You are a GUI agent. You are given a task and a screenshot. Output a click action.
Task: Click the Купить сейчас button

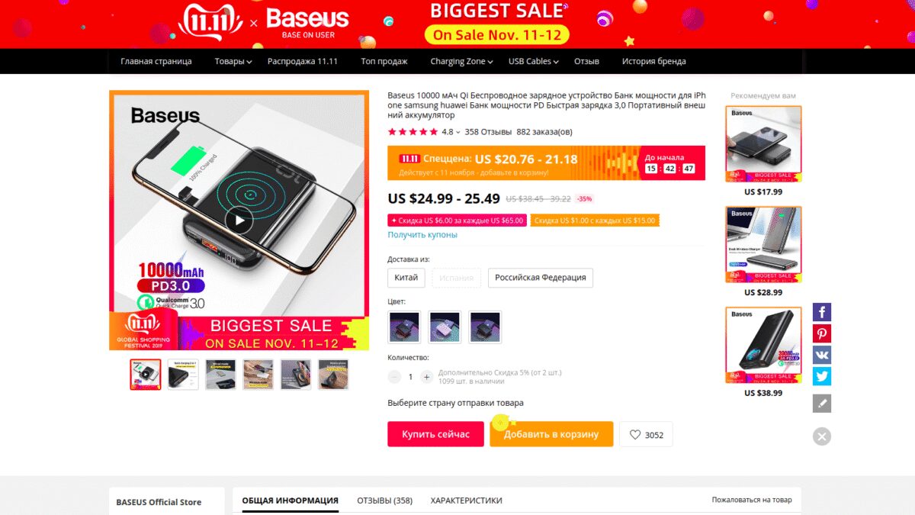point(435,434)
